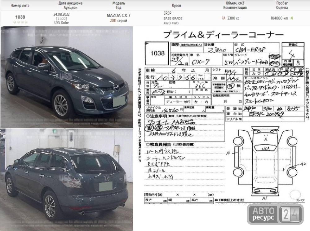The image size is (310, 231).
Task: Click the 'CBA-ER3P' model code on sheet
Action: 250,50
